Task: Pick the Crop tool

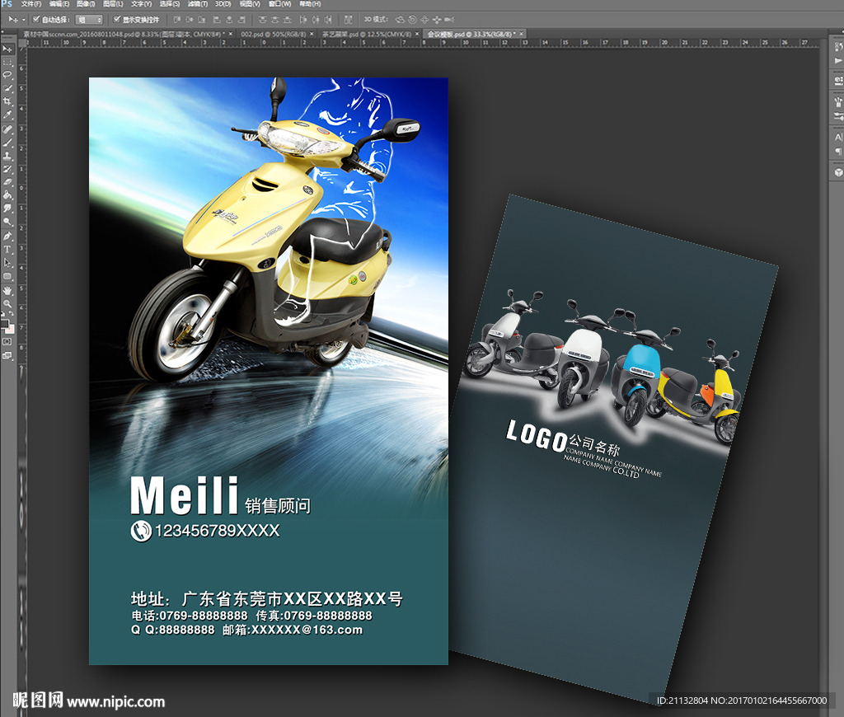Action: click(x=7, y=101)
